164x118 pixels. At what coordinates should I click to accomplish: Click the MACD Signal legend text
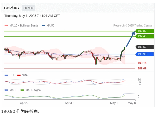33,90
